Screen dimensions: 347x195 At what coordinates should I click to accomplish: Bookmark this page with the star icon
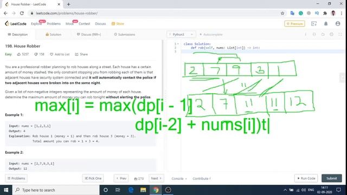pos(282,13)
